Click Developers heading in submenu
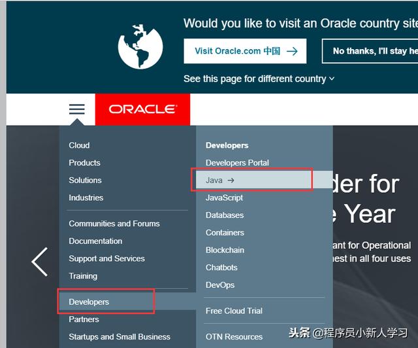The height and width of the screenshot is (348, 418). [x=227, y=145]
